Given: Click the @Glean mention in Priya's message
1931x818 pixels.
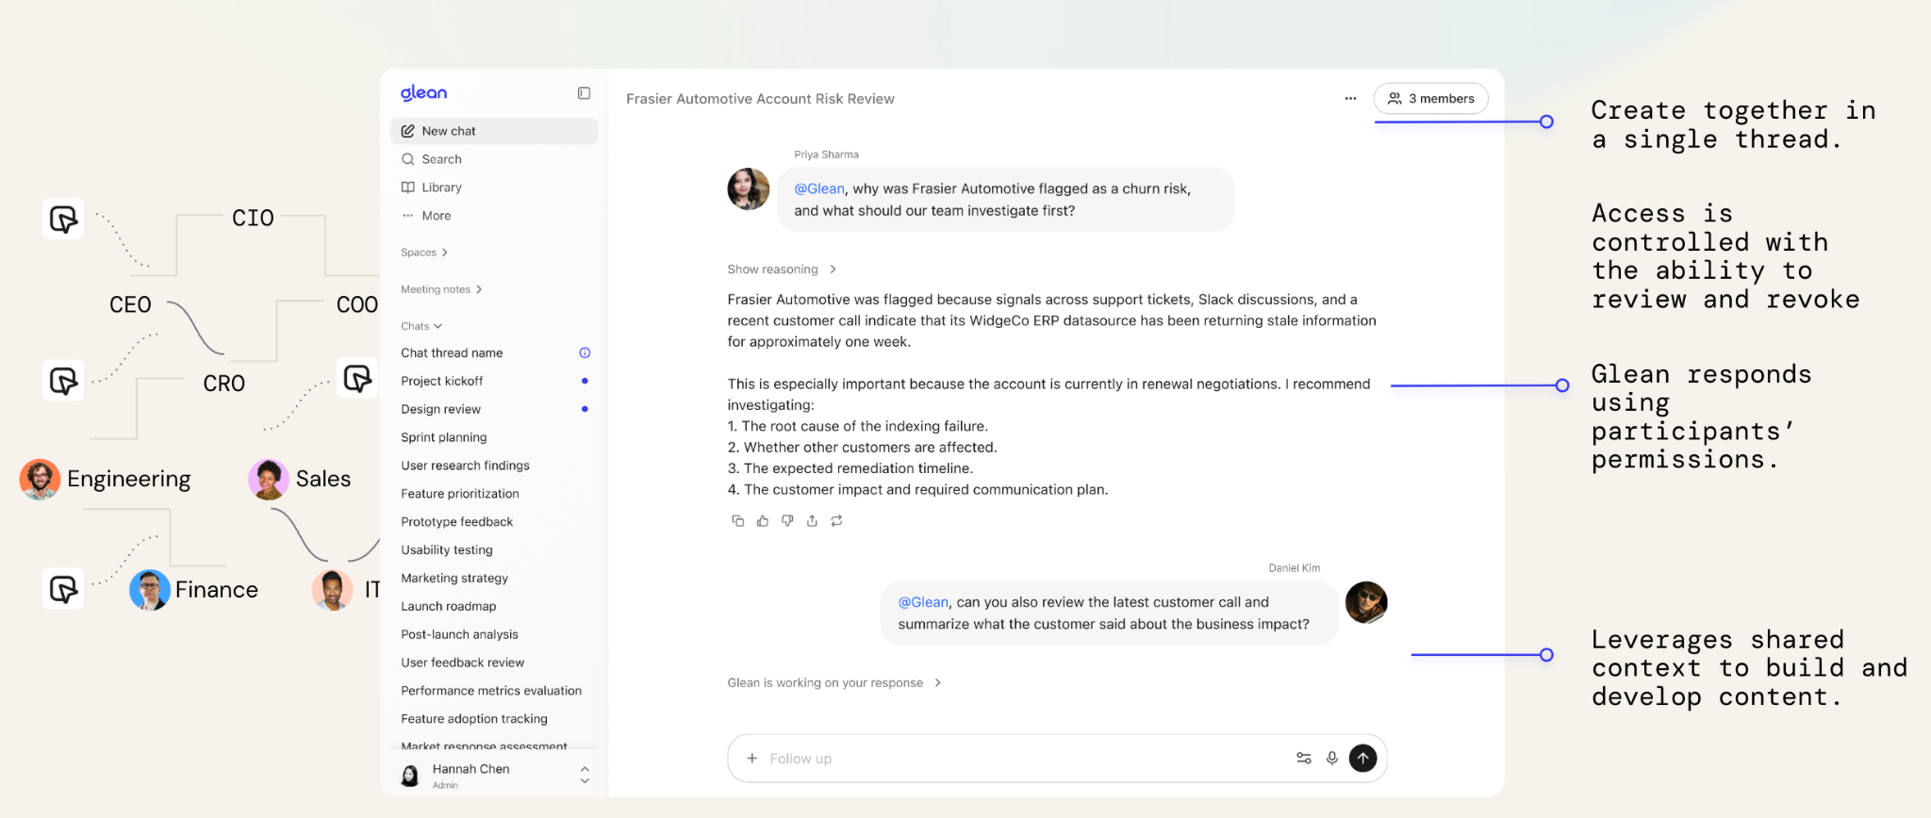Looking at the screenshot, I should point(819,188).
